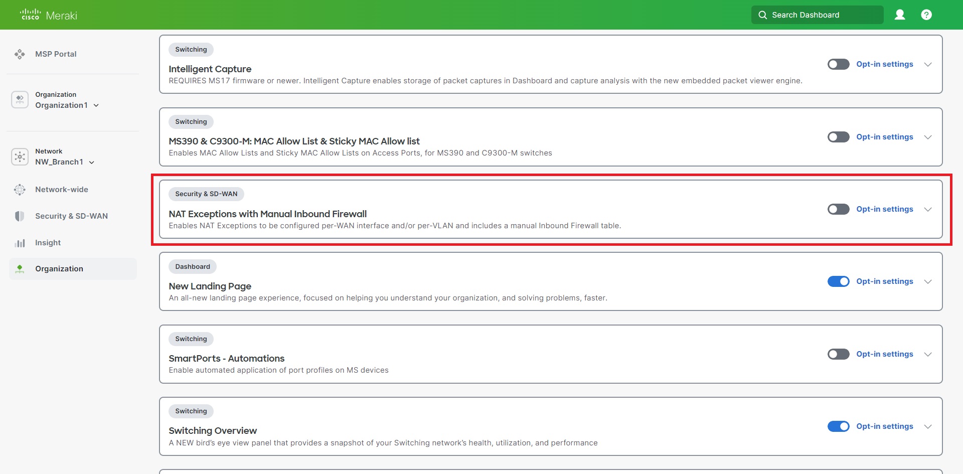Open Opt-in settings for MS390 MAC Allow List

pyautogui.click(x=885, y=136)
